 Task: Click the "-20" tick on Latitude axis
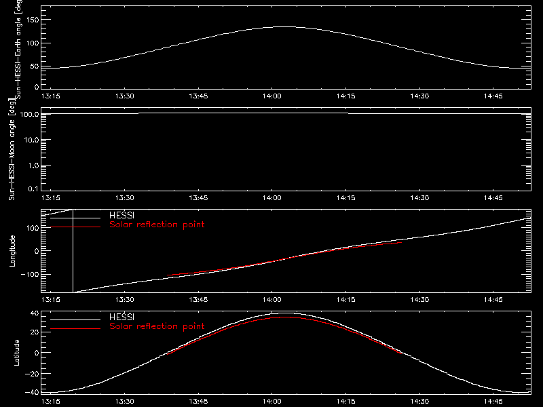click(32, 374)
